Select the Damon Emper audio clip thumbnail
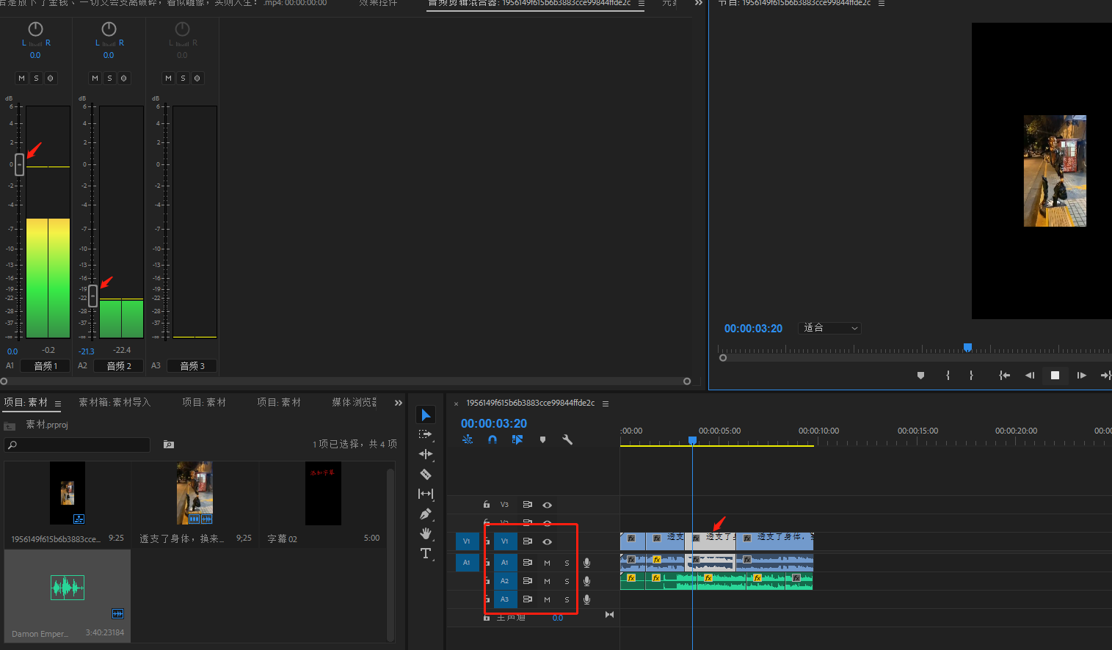The height and width of the screenshot is (650, 1112). [x=68, y=588]
